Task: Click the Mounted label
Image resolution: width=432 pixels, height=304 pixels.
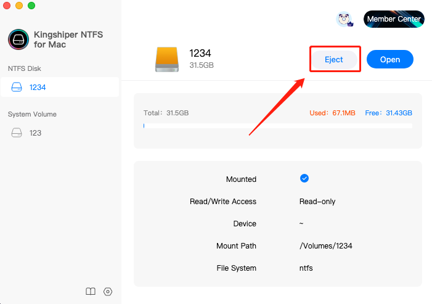Action: click(241, 179)
